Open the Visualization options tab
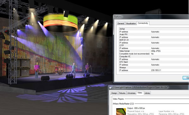 (131, 23)
